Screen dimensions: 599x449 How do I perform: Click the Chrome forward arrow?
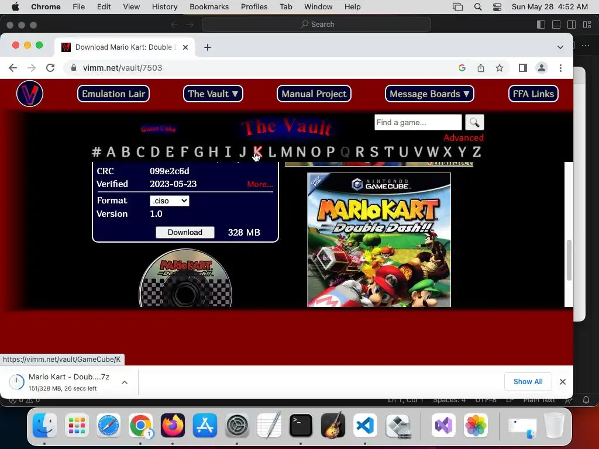coord(32,68)
